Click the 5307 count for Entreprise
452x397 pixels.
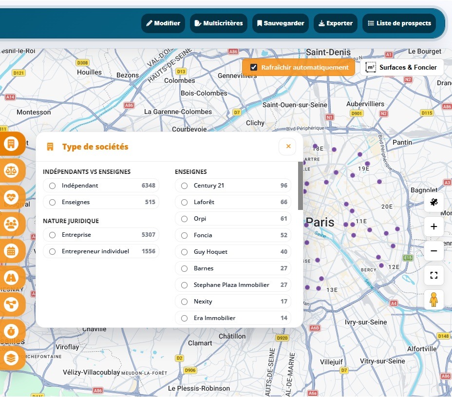point(149,235)
